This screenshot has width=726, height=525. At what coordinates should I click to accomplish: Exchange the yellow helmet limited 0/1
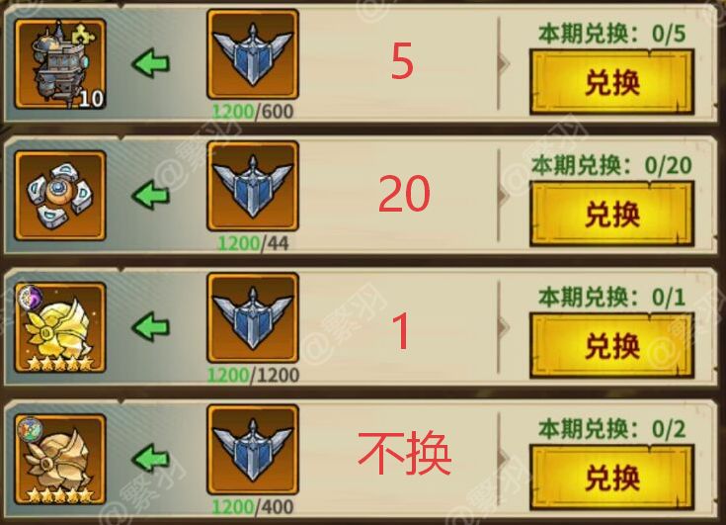[611, 346]
